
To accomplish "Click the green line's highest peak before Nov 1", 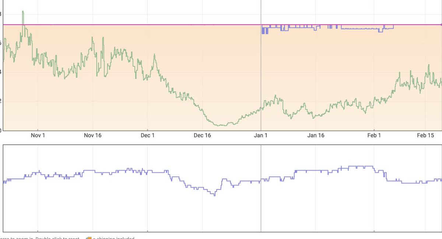I will click(x=23, y=12).
